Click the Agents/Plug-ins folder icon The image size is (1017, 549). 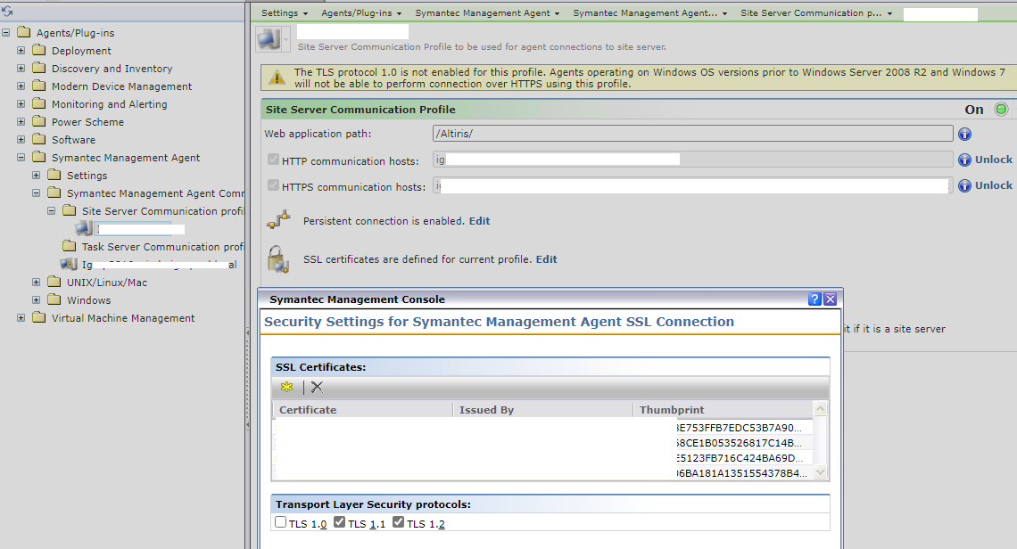(x=24, y=32)
